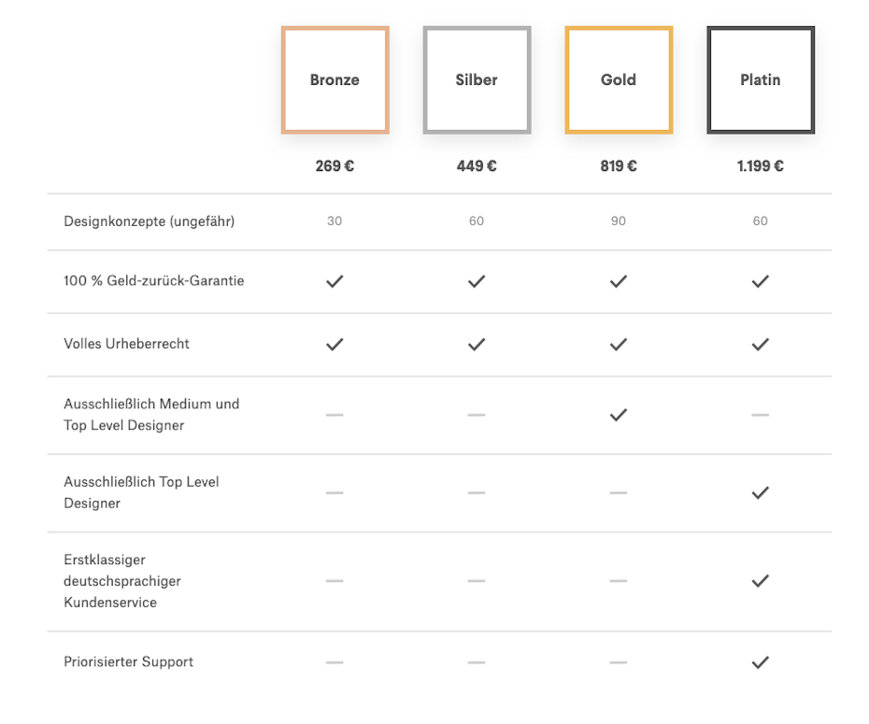Click the 449 € Silber price
This screenshot has height=724, width=869.
(477, 166)
